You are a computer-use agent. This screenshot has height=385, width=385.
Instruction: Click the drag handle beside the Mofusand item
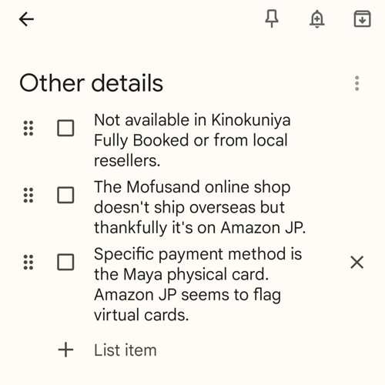[28, 195]
